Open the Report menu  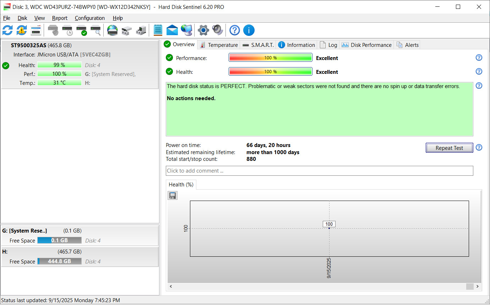pos(60,18)
